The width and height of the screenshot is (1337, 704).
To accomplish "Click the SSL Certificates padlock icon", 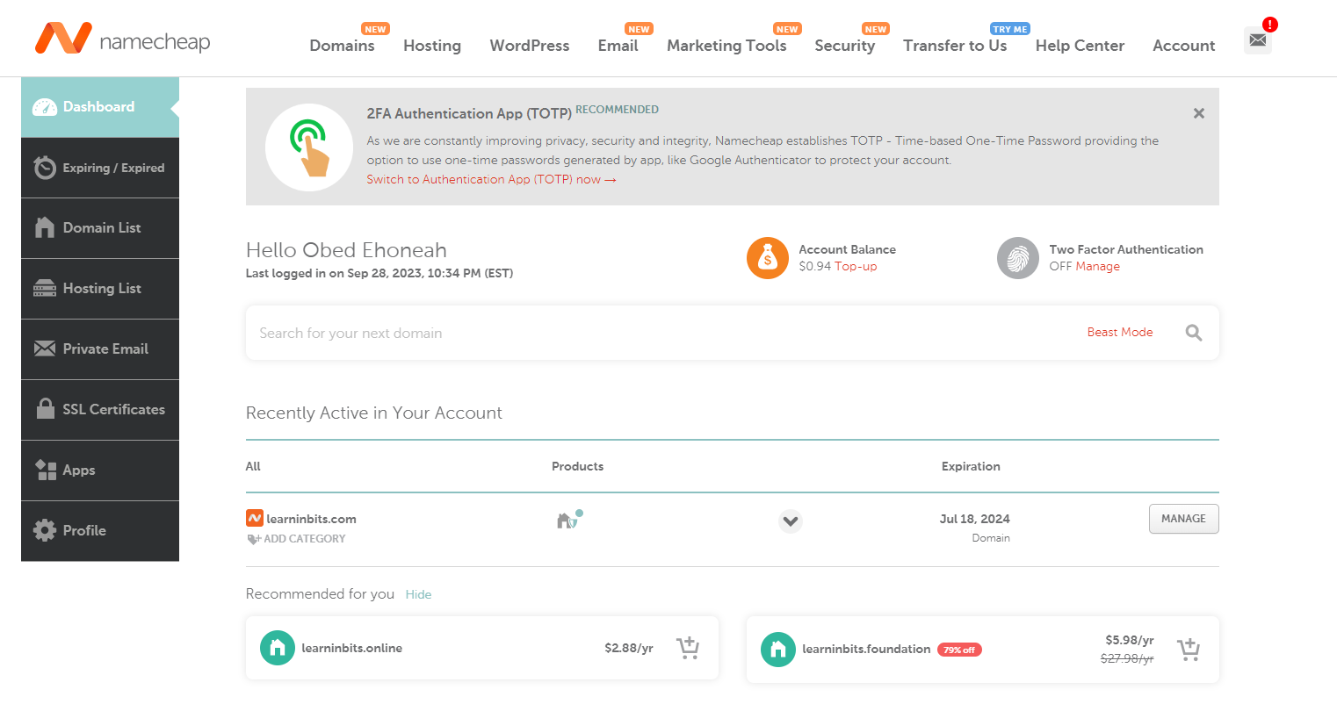I will click(46, 408).
